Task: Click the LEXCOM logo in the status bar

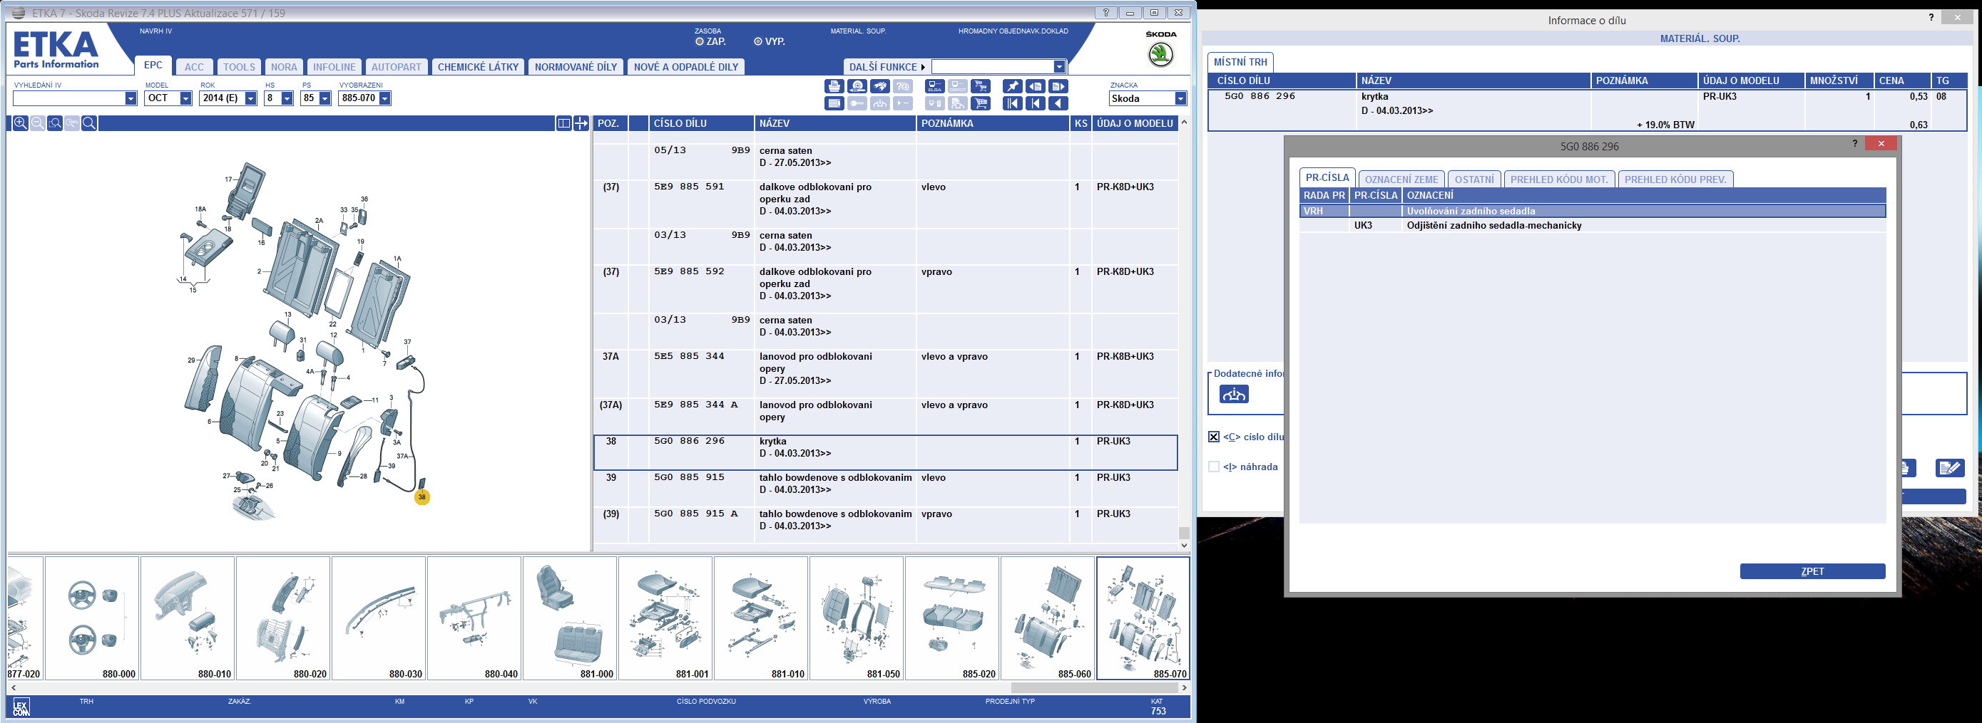Action: (x=21, y=707)
